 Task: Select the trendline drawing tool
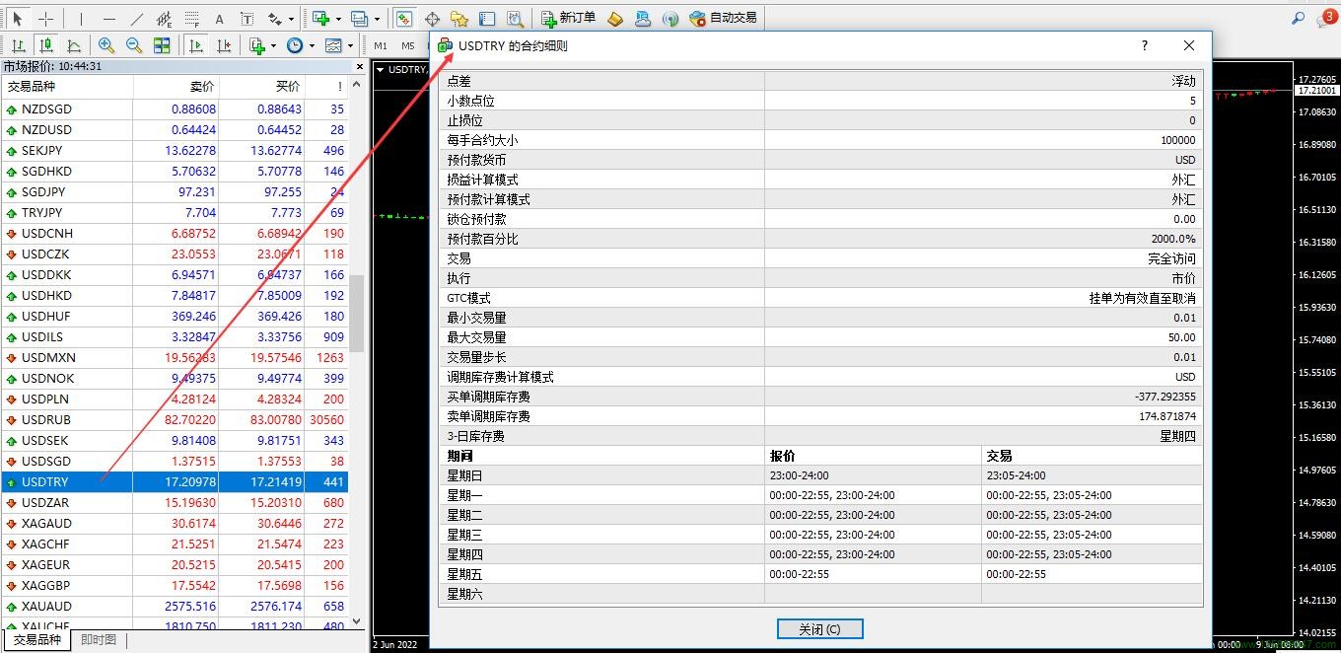(x=136, y=18)
